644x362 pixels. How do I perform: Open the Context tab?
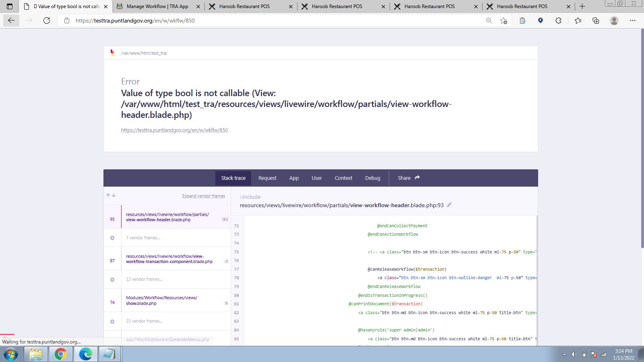(343, 178)
